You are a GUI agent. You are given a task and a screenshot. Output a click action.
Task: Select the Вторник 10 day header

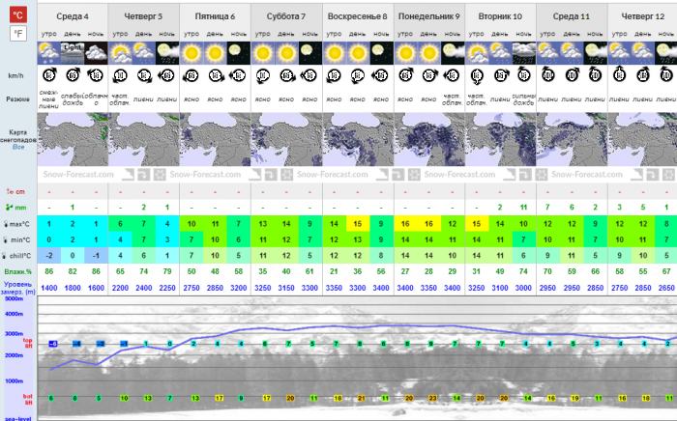[x=500, y=16]
